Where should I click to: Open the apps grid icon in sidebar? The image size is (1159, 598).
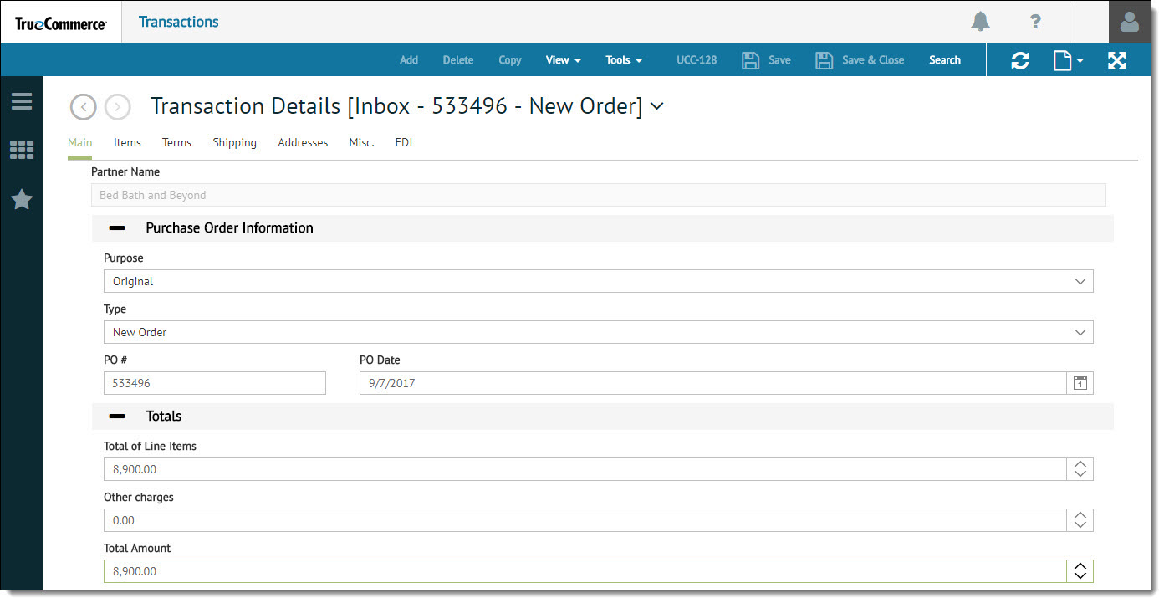pyautogui.click(x=22, y=151)
